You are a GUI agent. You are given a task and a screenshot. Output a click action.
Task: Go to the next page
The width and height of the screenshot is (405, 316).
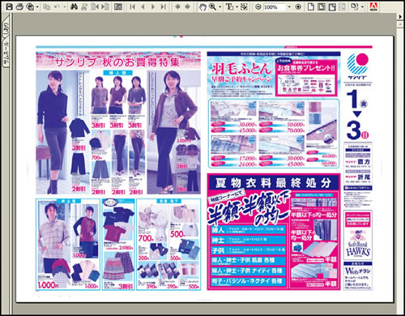tap(153, 6)
